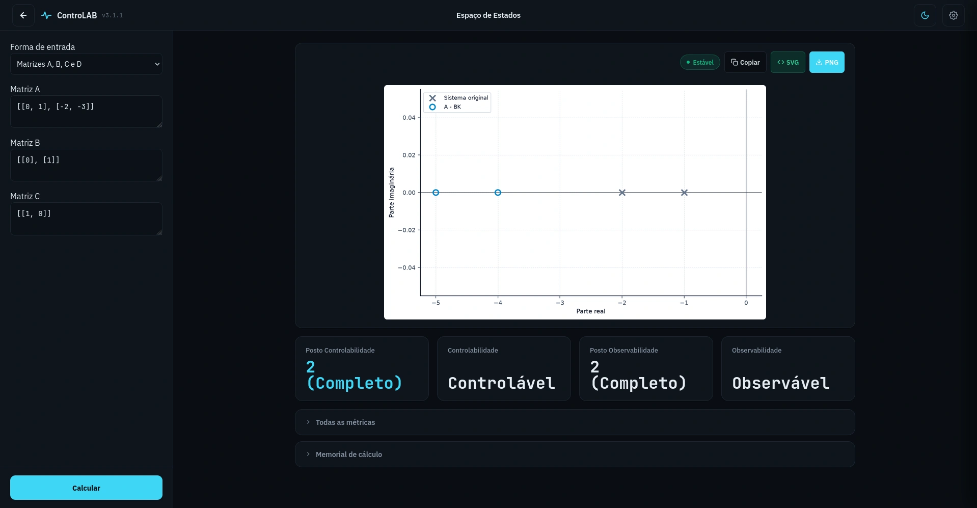The width and height of the screenshot is (977, 508).
Task: Click the Controlável result text
Action: click(501, 383)
